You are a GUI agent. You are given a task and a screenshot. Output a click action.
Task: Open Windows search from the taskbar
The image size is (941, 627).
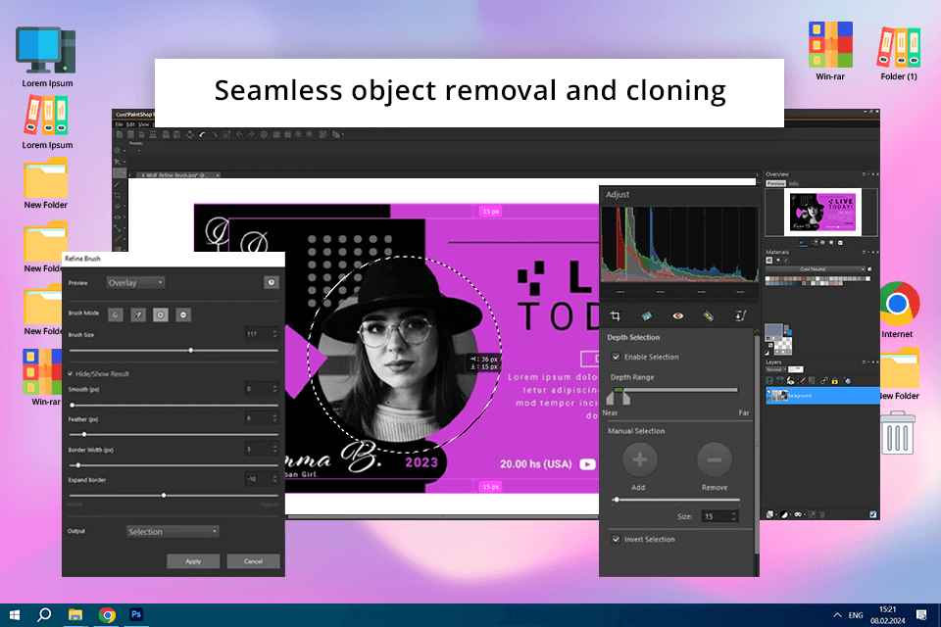(x=44, y=615)
